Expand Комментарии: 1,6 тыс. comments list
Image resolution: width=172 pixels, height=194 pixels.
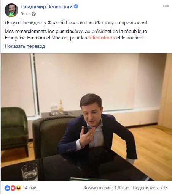tap(107, 188)
